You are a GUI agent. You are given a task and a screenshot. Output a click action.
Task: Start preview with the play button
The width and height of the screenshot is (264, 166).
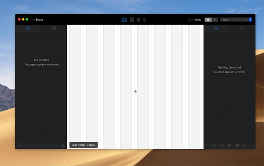(215, 20)
